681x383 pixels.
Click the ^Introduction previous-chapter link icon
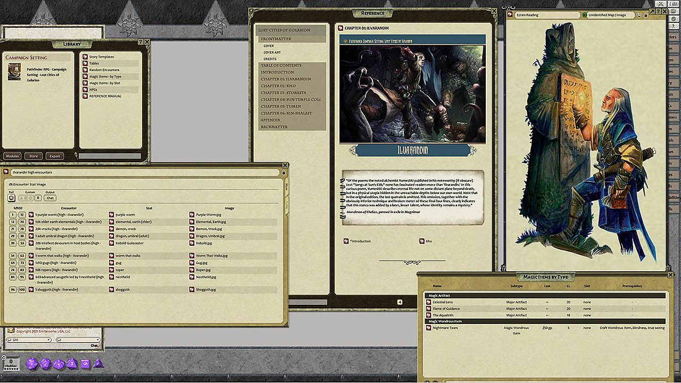(346, 241)
